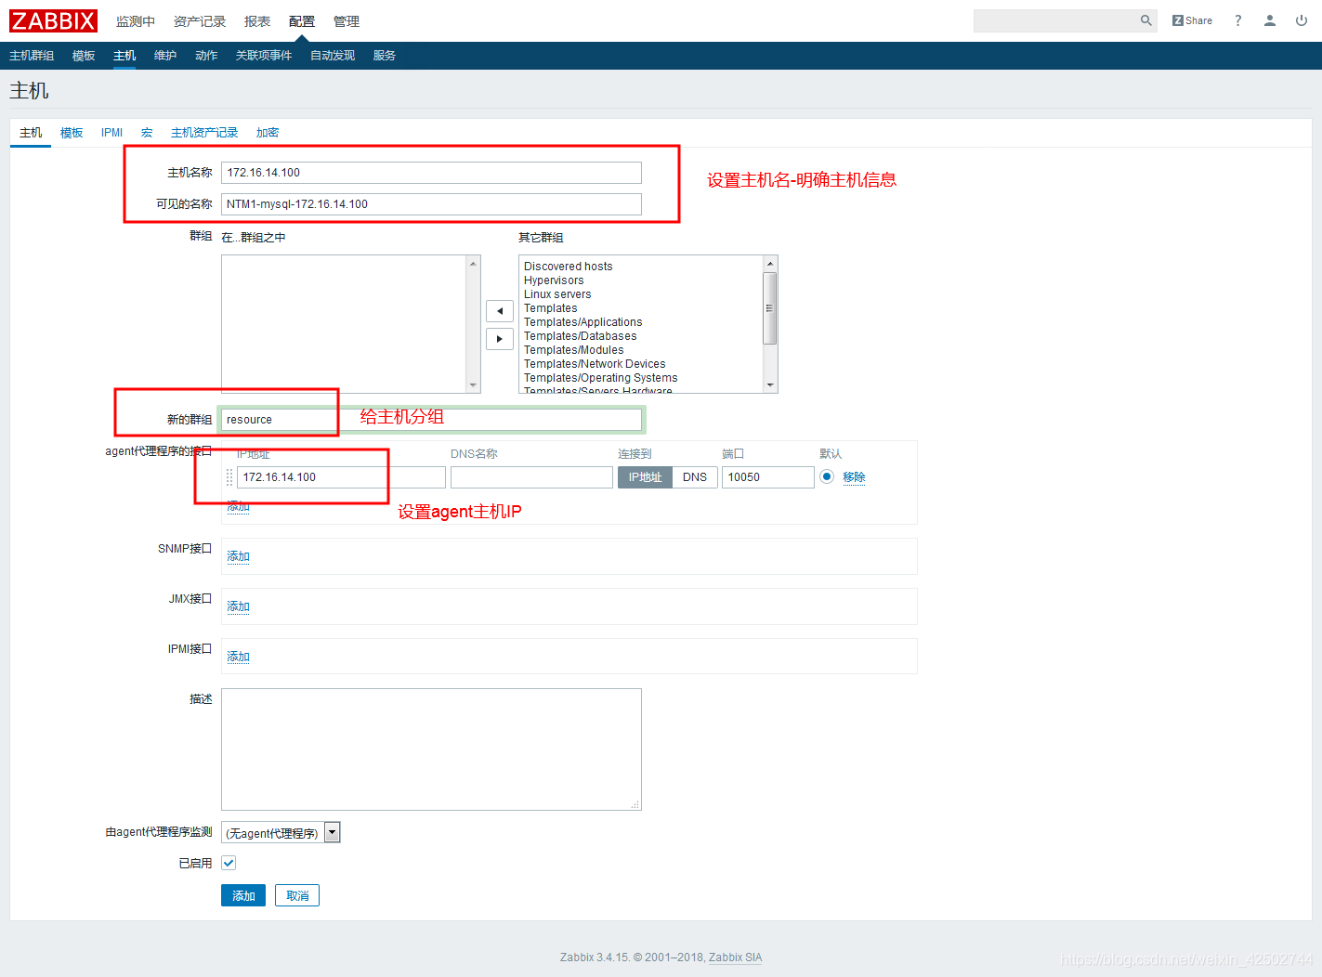Select Templates/Modules group
The height and width of the screenshot is (977, 1322).
coord(573,350)
